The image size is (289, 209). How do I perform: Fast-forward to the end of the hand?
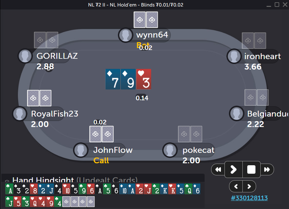tap(267, 169)
